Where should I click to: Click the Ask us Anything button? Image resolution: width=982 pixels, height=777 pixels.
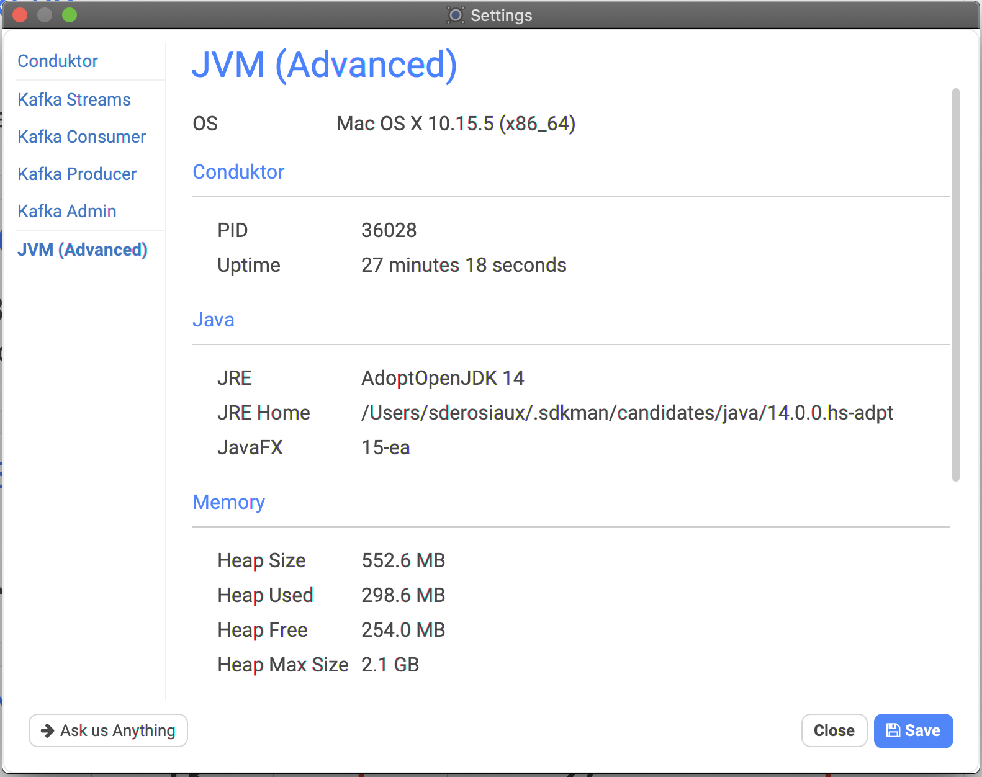pos(108,730)
